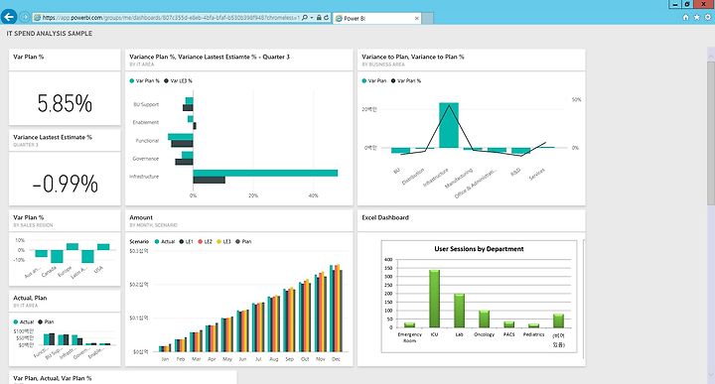The height and width of the screenshot is (384, 715).
Task: Open the address bar autocomplete dropdown arrow
Action: (312, 18)
